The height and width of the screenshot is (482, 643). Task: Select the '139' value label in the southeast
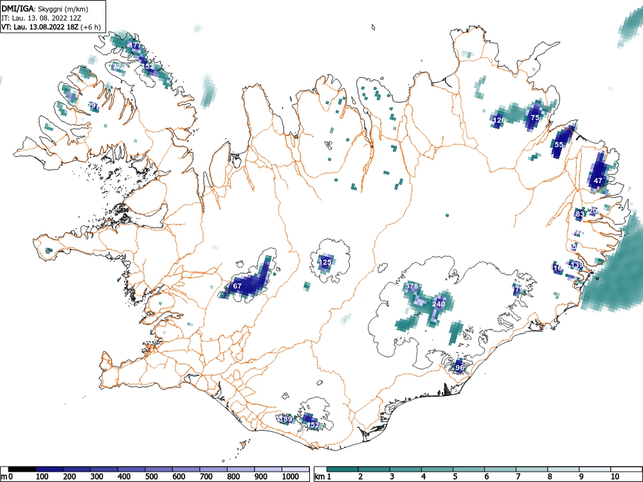577,265
